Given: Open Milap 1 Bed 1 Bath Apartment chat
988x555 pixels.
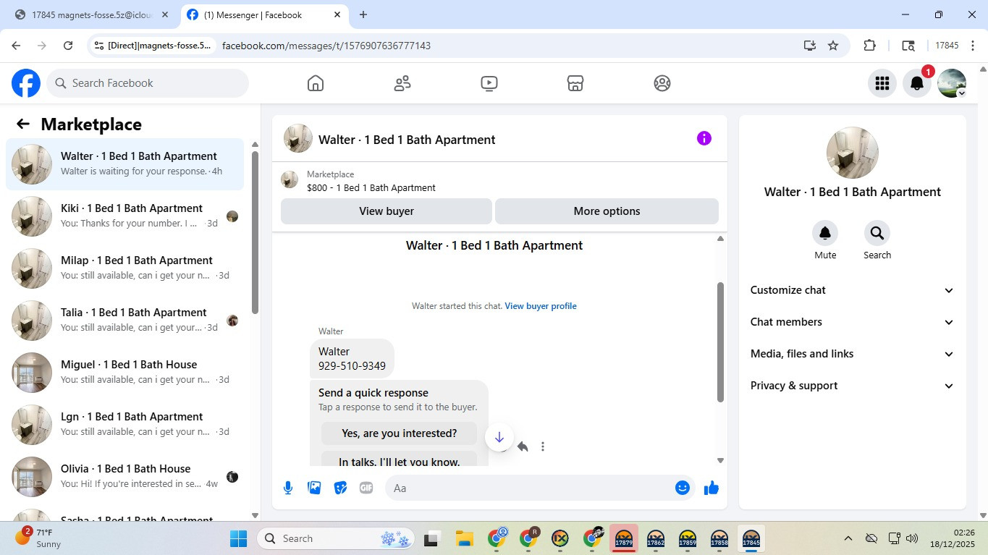Looking at the screenshot, I should click(x=125, y=268).
